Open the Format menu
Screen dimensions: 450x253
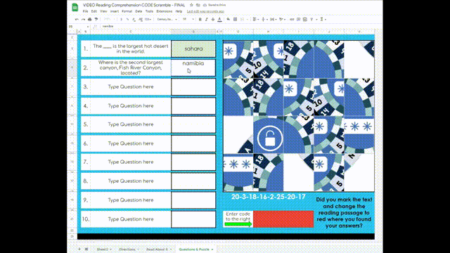[127, 11]
